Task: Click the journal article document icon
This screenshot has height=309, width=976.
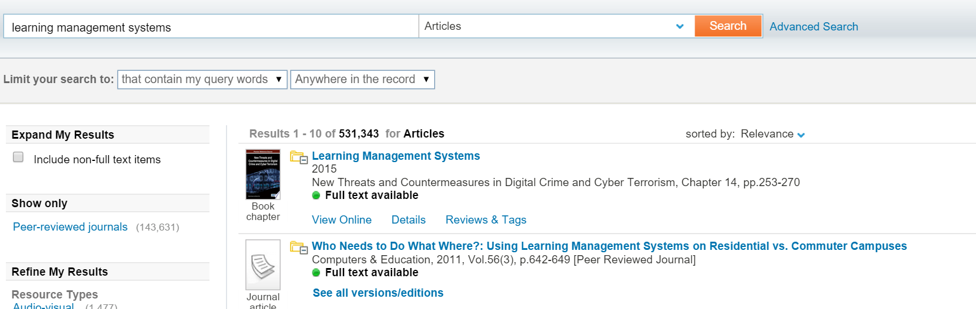Action: (263, 265)
